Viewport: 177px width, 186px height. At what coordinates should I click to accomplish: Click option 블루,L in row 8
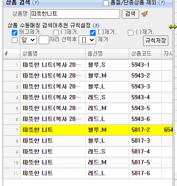click(x=107, y=141)
